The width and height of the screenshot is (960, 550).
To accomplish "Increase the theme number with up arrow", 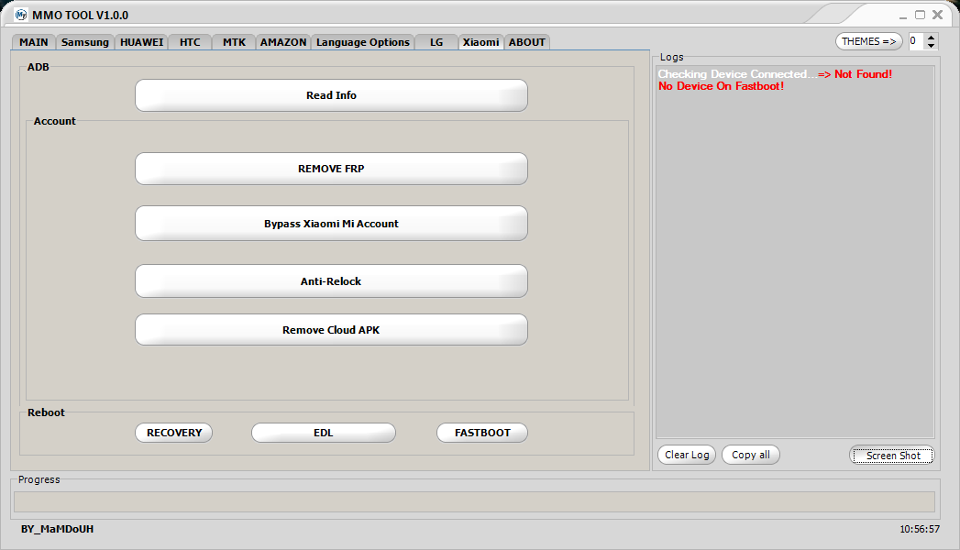I will (x=932, y=38).
